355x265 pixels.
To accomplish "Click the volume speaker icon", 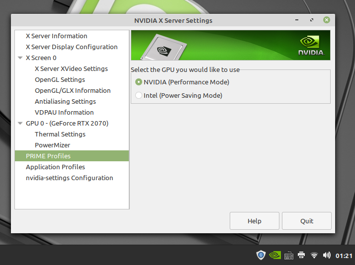I will point(327,256).
